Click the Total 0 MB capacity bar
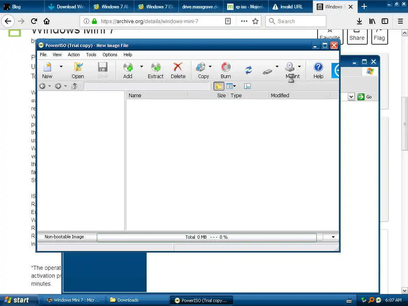Screen dimensions: 408x306 click(x=207, y=237)
